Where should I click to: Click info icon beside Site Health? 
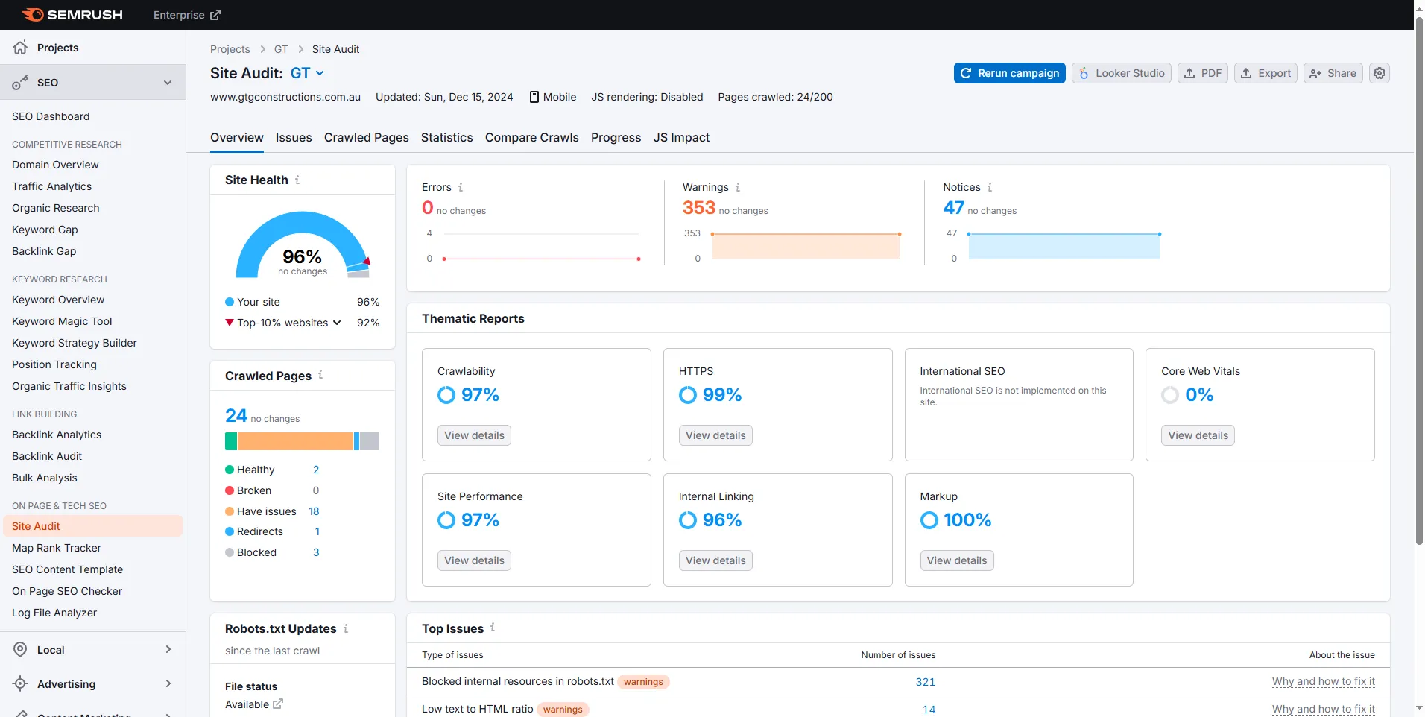click(x=297, y=180)
